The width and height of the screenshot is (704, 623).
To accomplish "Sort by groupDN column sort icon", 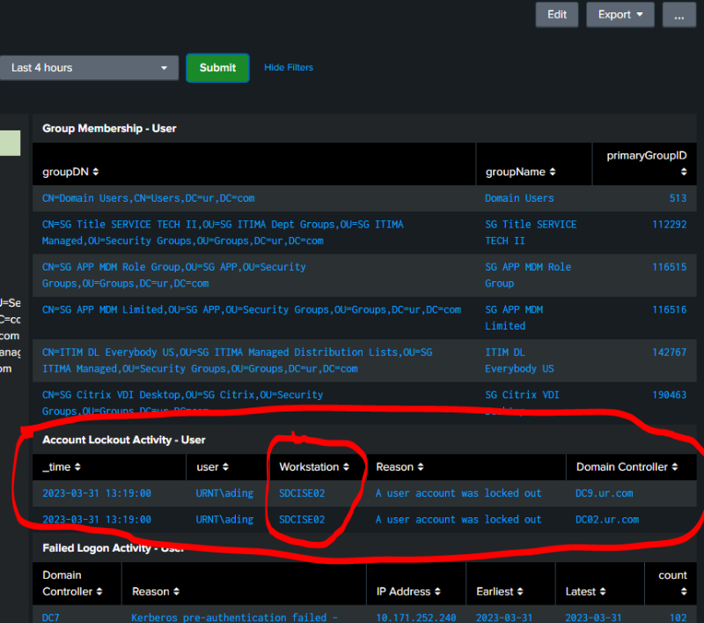I will tap(96, 172).
